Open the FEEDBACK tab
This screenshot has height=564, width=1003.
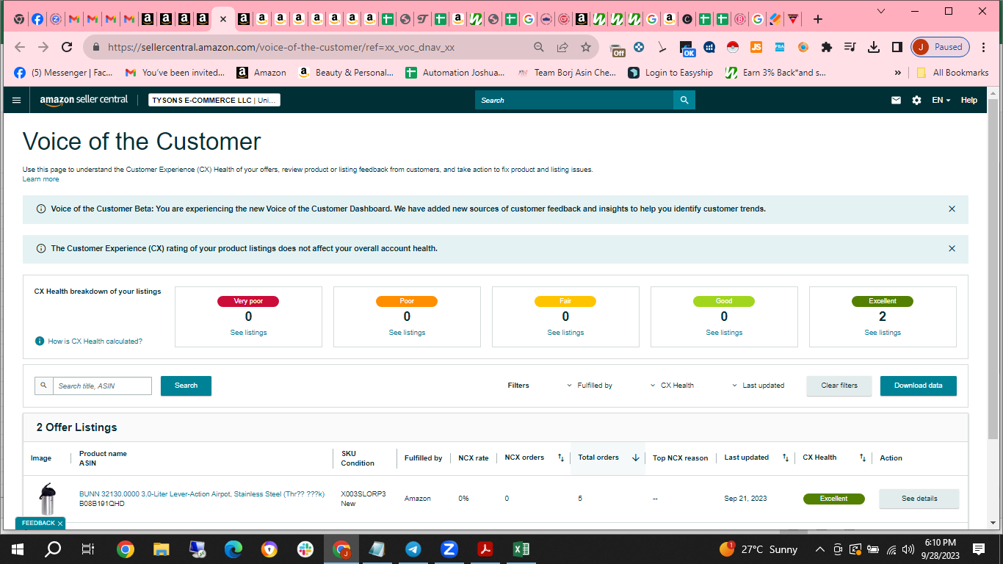click(40, 523)
